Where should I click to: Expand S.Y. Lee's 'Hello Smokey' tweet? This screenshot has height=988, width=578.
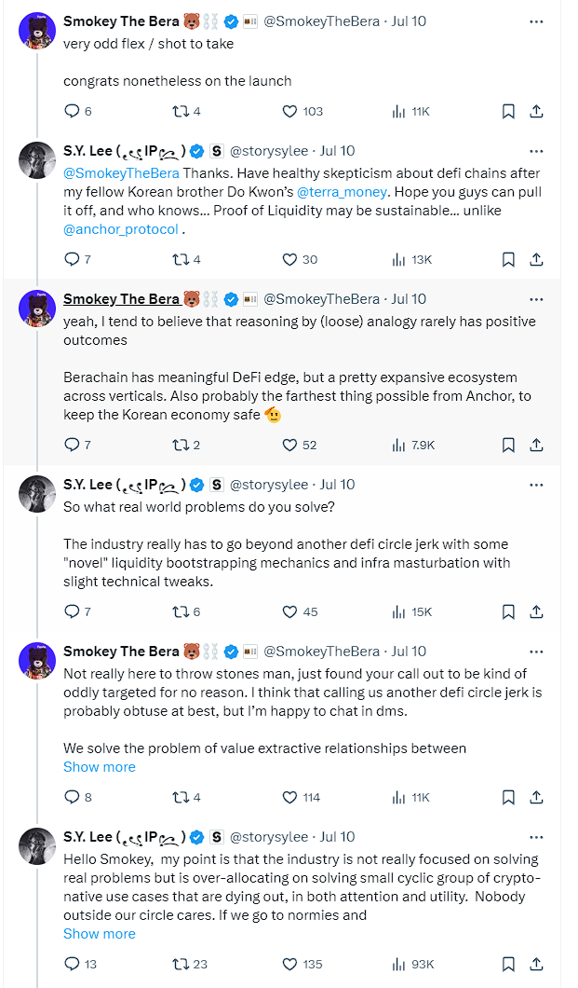tap(100, 934)
